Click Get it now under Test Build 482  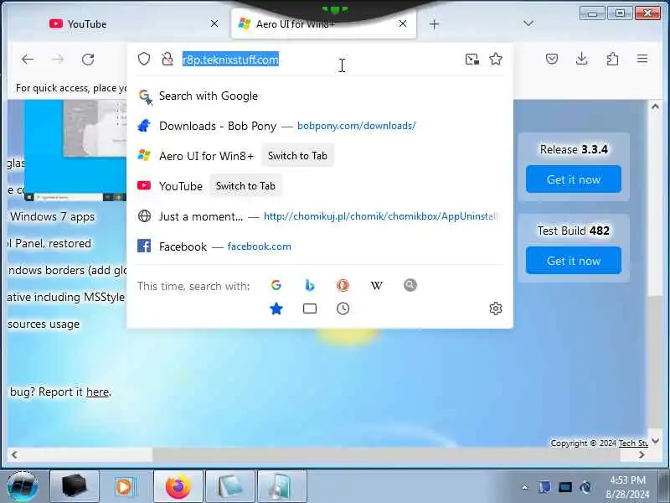pos(574,261)
